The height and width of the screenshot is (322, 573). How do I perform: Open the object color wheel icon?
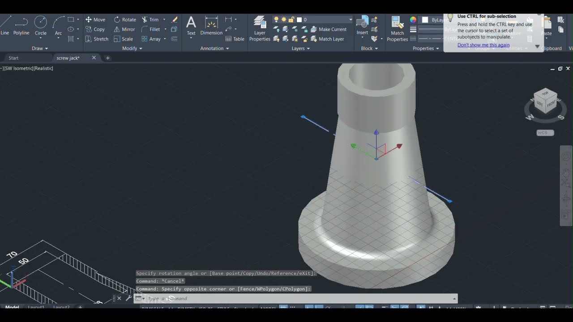[413, 20]
